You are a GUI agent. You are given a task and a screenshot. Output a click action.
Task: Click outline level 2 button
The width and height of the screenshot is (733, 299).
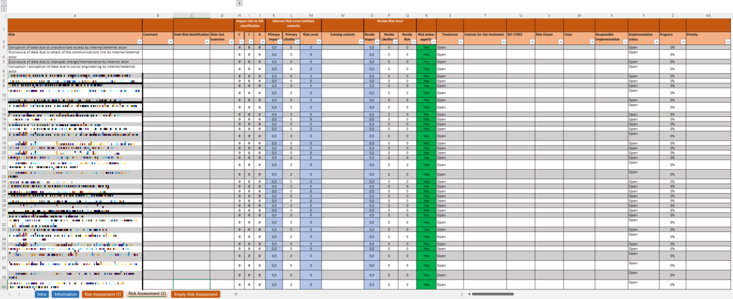[x=4, y=9]
